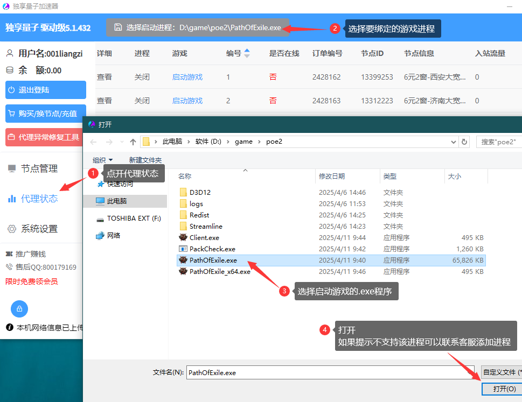Click the 此电脑 computer icon in sidebar
The height and width of the screenshot is (402, 522).
100,201
